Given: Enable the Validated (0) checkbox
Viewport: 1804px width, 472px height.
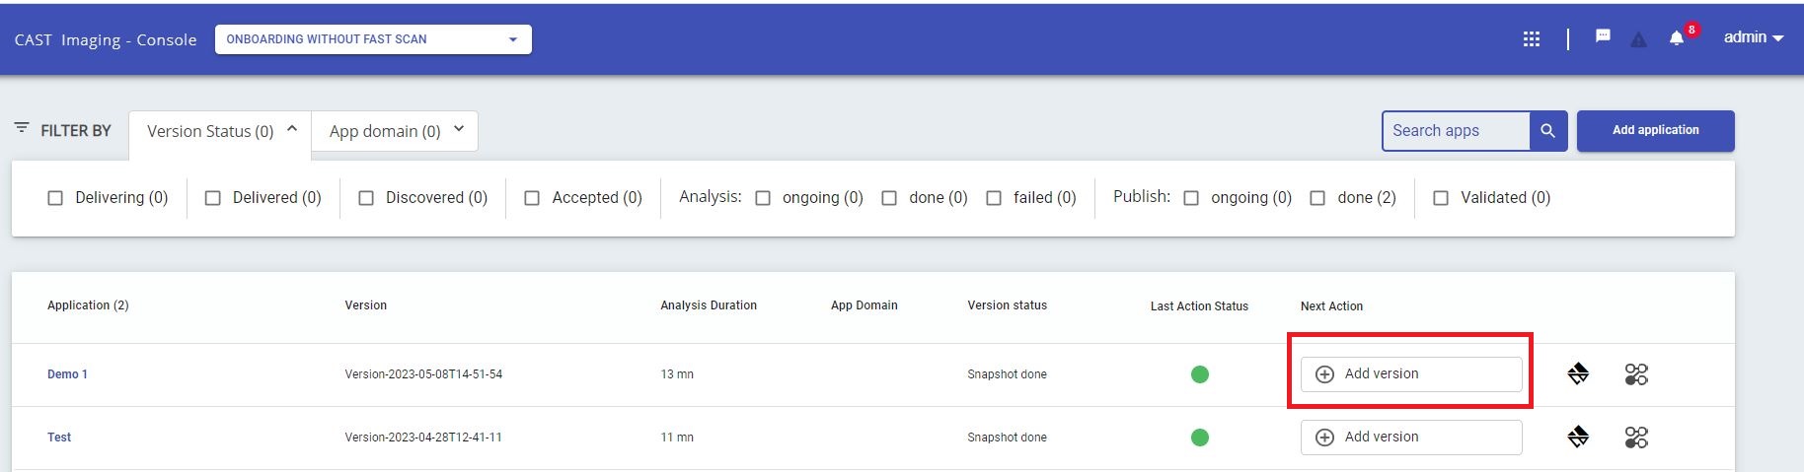Looking at the screenshot, I should [1441, 198].
